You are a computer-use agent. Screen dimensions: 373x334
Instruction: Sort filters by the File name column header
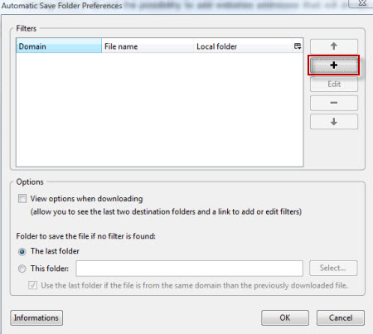point(148,46)
